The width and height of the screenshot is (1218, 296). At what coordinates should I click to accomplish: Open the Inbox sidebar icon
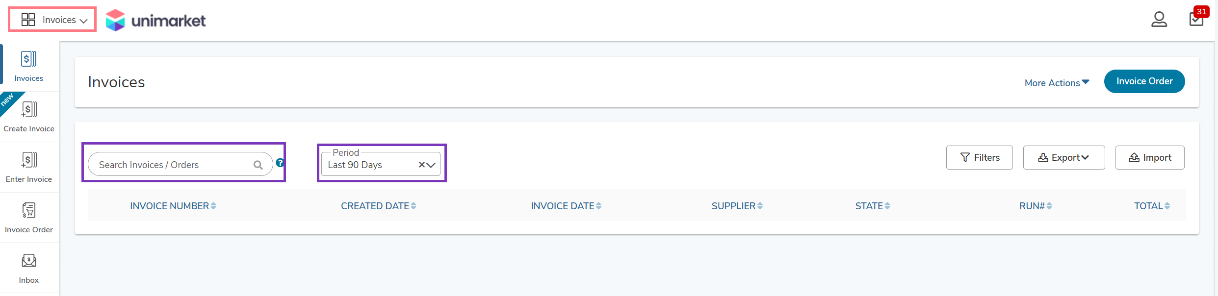pyautogui.click(x=29, y=268)
